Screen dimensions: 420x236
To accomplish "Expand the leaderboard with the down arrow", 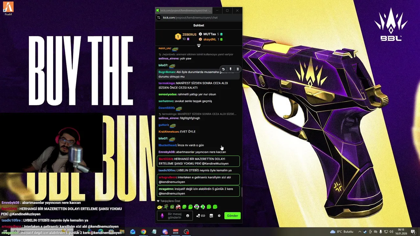I will [199, 45].
